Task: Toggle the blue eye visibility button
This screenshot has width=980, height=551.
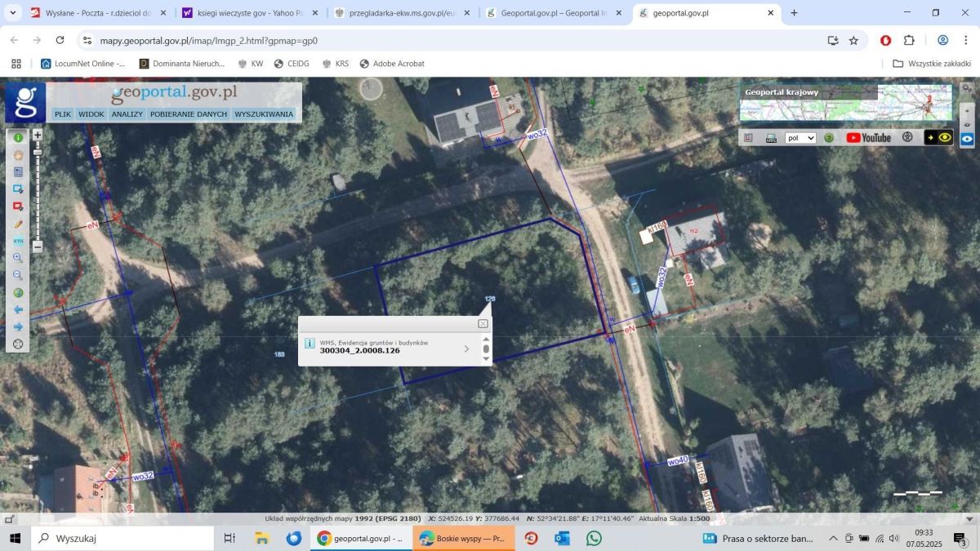Action: (x=967, y=140)
